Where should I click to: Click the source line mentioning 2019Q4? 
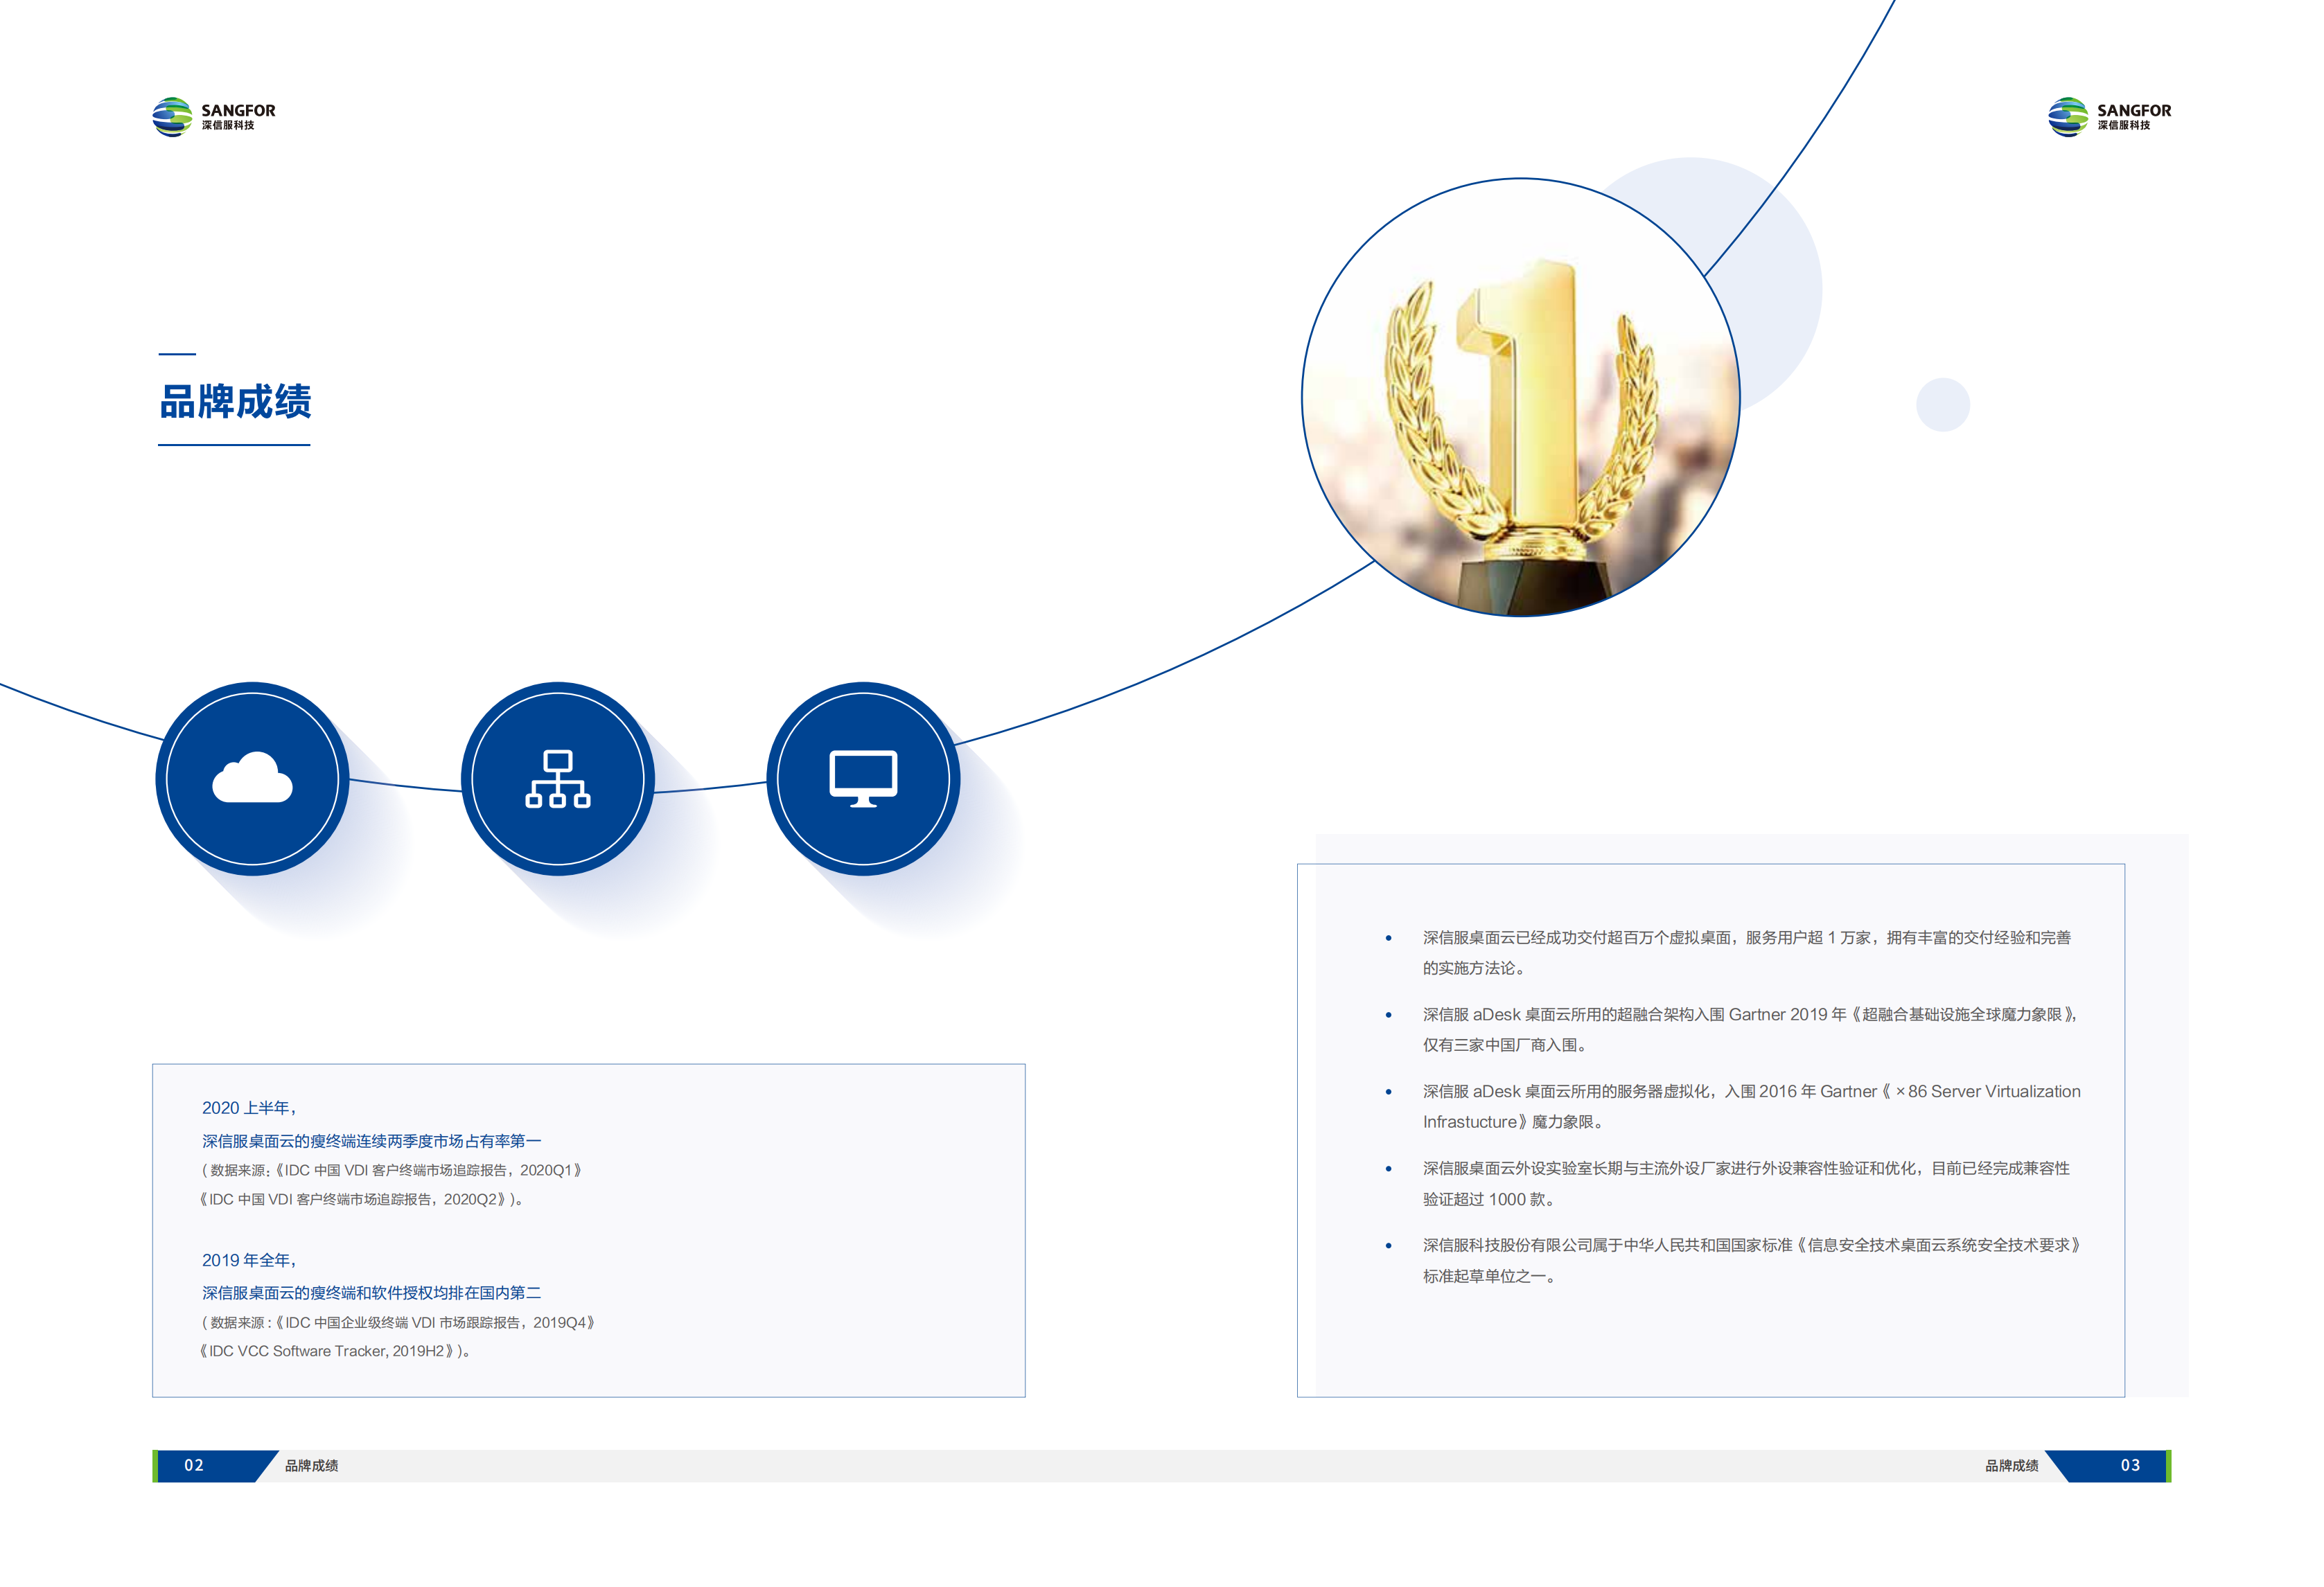tap(399, 1322)
